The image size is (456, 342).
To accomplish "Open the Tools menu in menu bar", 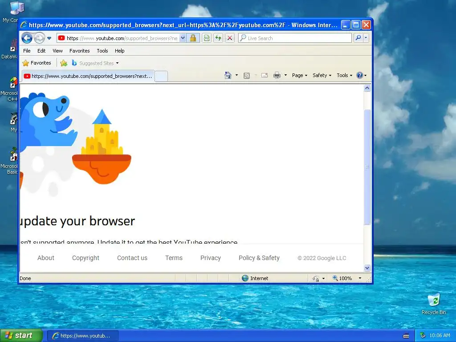I will [102, 51].
